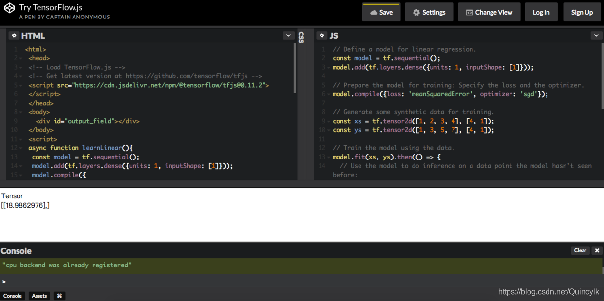Click 'Define a model for linear regression' comment
The width and height of the screenshot is (604, 301).
pyautogui.click(x=404, y=49)
